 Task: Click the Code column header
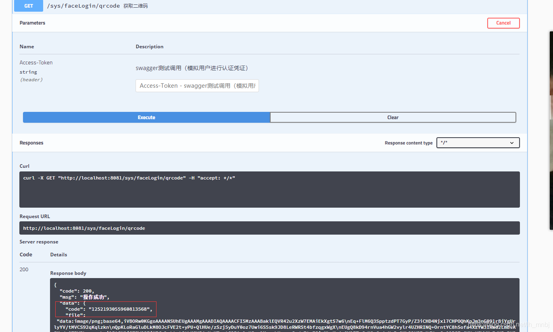[26, 255]
